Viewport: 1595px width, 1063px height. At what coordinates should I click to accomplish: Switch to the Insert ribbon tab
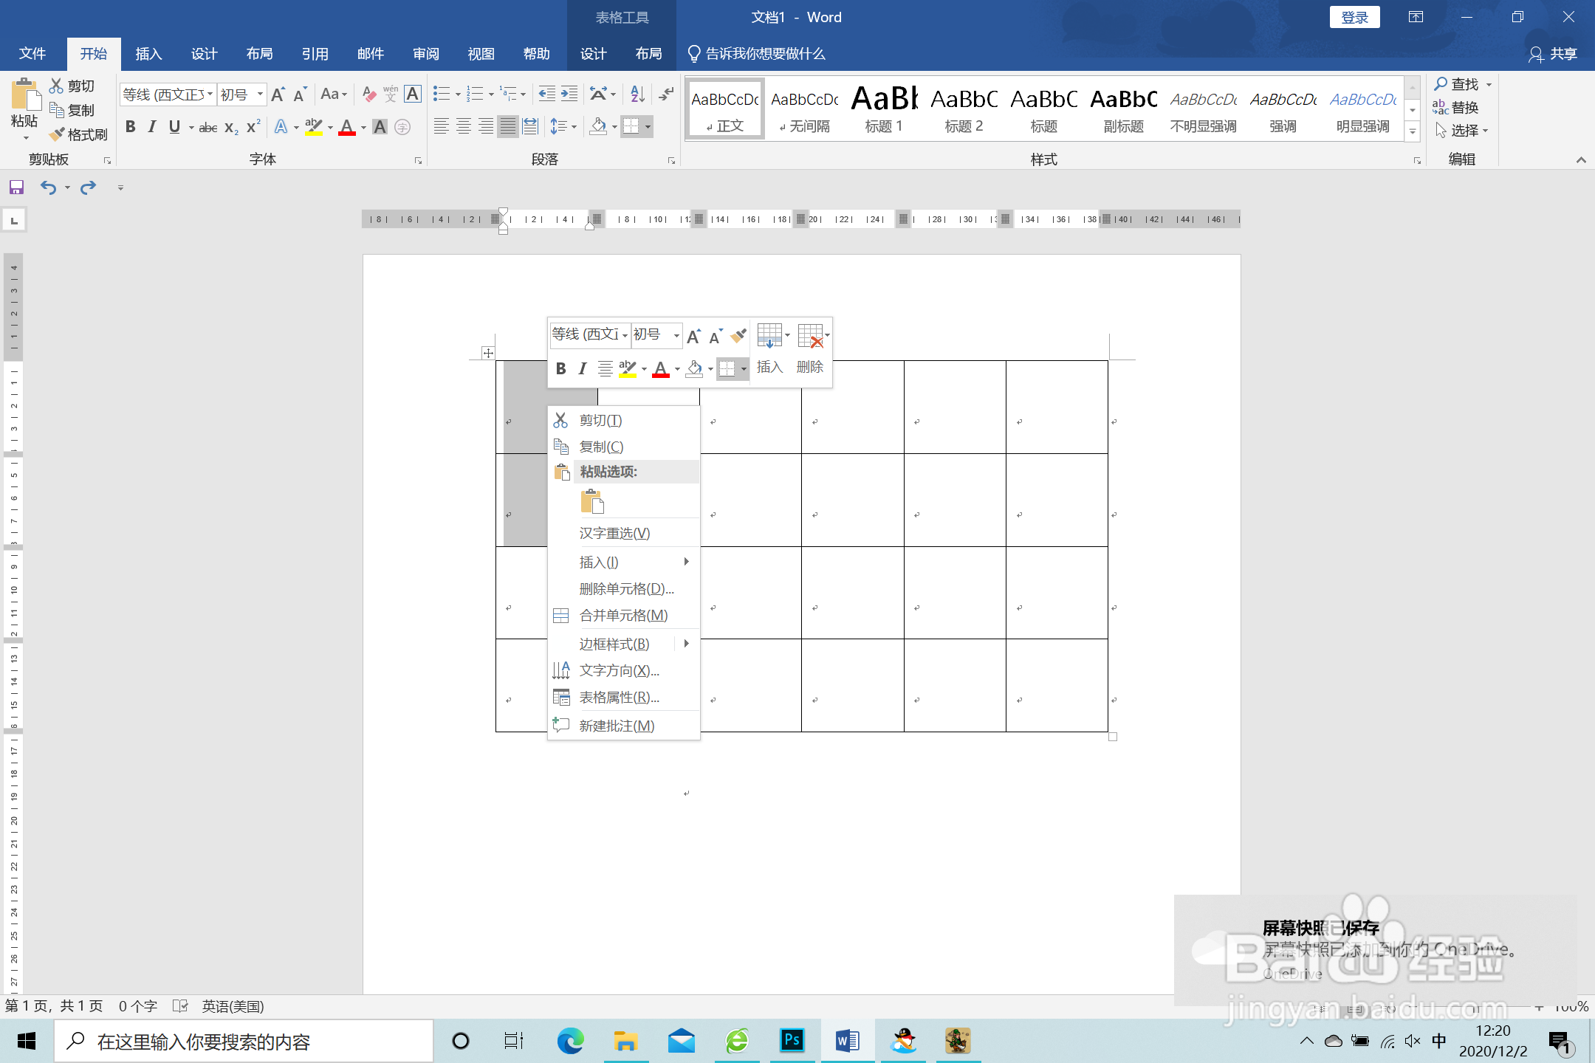[148, 54]
